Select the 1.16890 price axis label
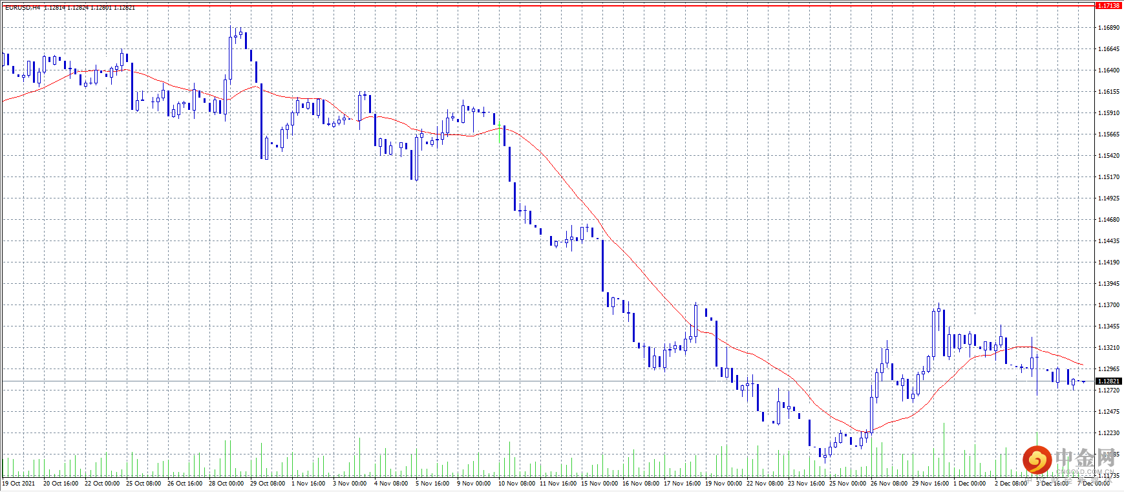The width and height of the screenshot is (1124, 492). coord(1108,28)
